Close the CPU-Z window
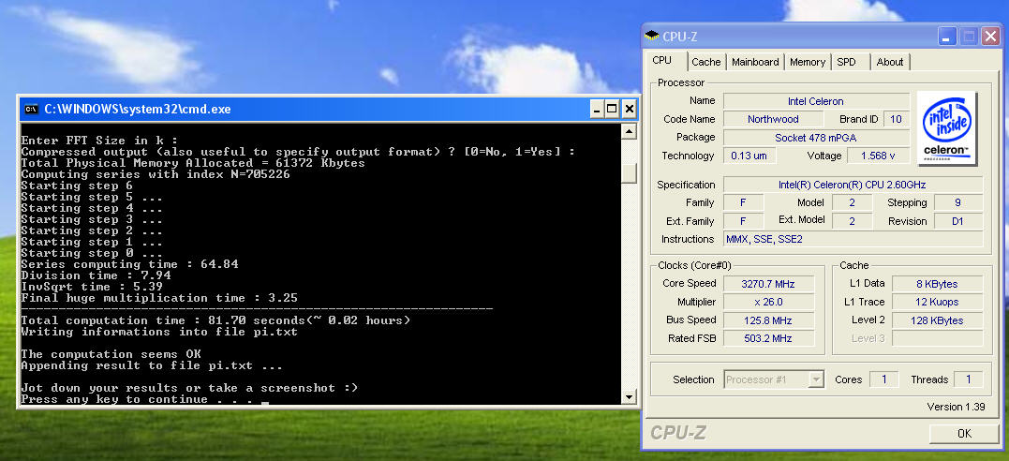The image size is (1009, 461). pos(989,36)
